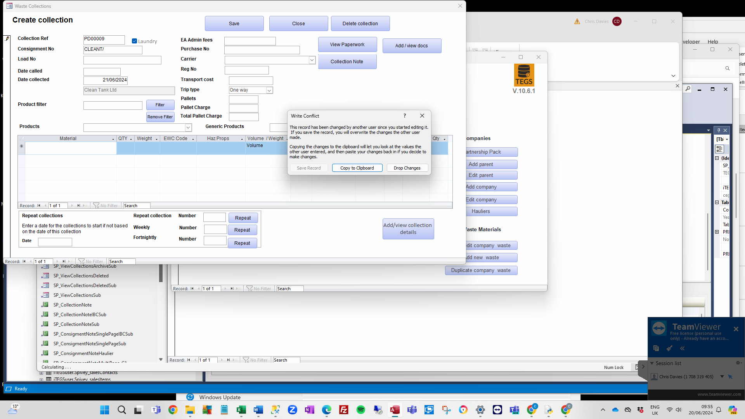
Task: Collapse TeamViewer panel with double-chevron icon
Action: tap(682, 348)
